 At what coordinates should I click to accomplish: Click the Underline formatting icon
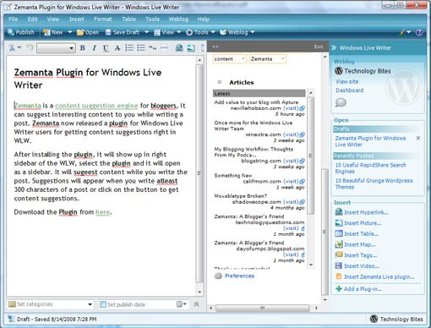pos(106,48)
